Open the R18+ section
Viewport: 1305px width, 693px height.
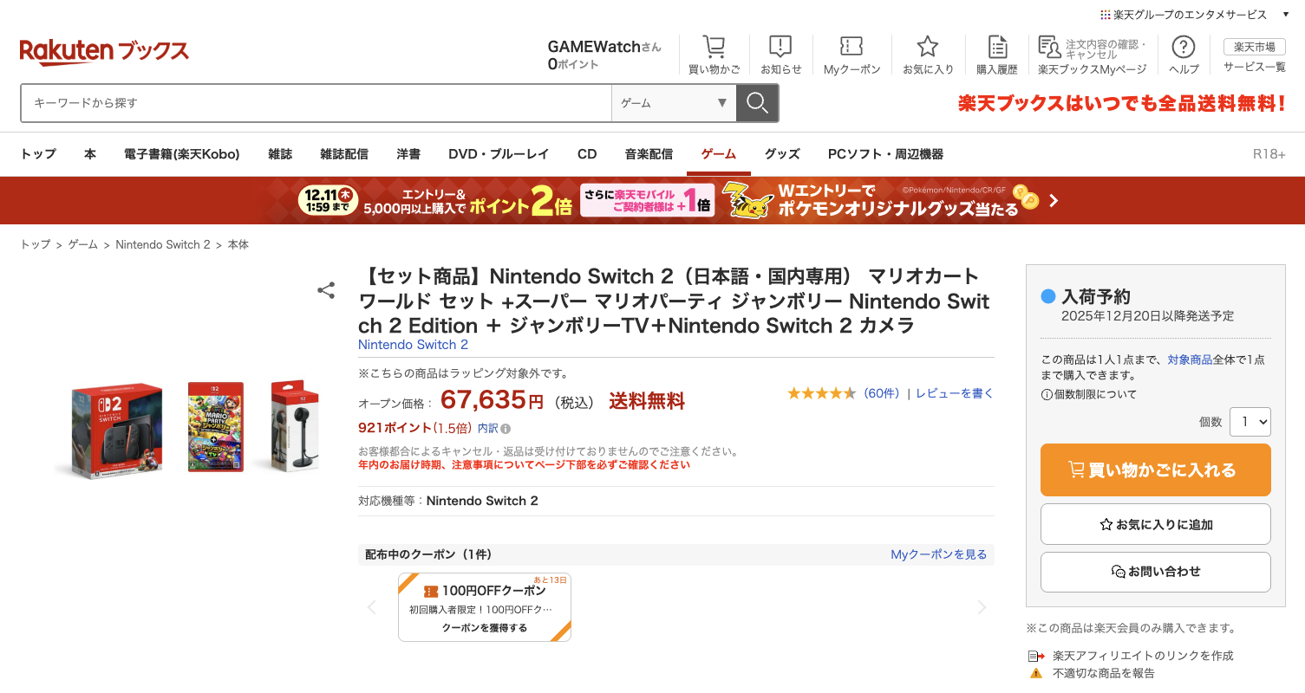pyautogui.click(x=1269, y=154)
